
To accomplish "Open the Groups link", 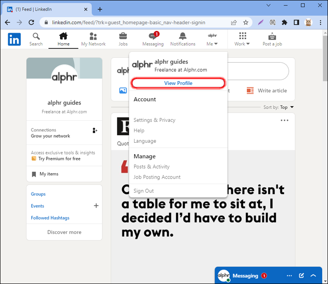I will coord(38,194).
